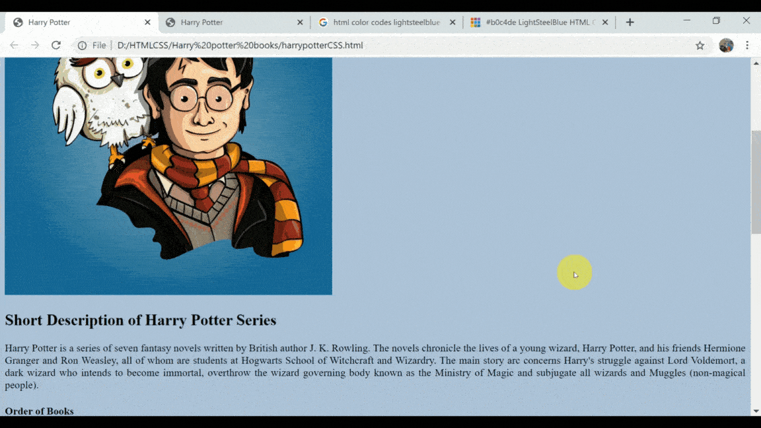Click the scrollbar up arrow
The image size is (761, 428).
click(x=756, y=63)
